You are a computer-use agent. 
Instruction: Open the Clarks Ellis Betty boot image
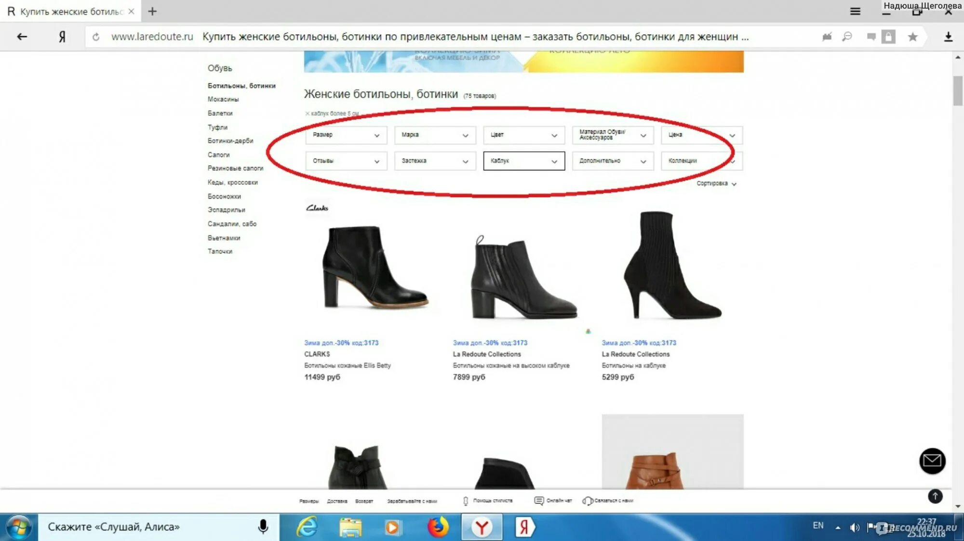[x=375, y=267]
